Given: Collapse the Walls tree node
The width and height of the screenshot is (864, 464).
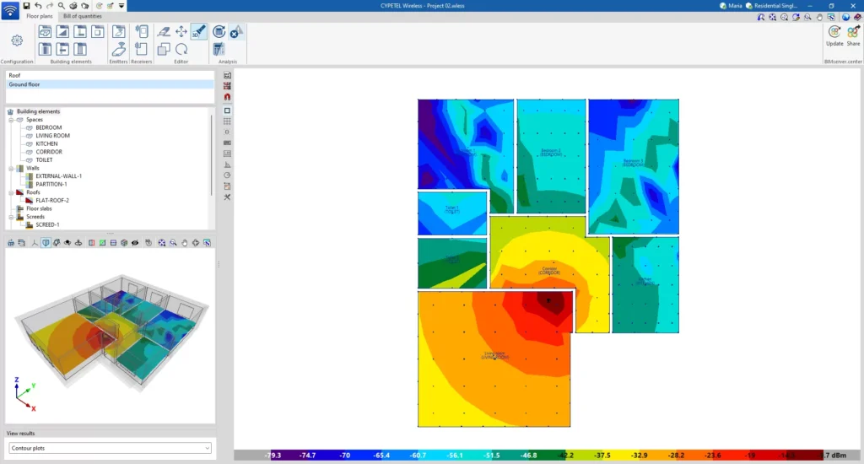Looking at the screenshot, I should pos(11,168).
